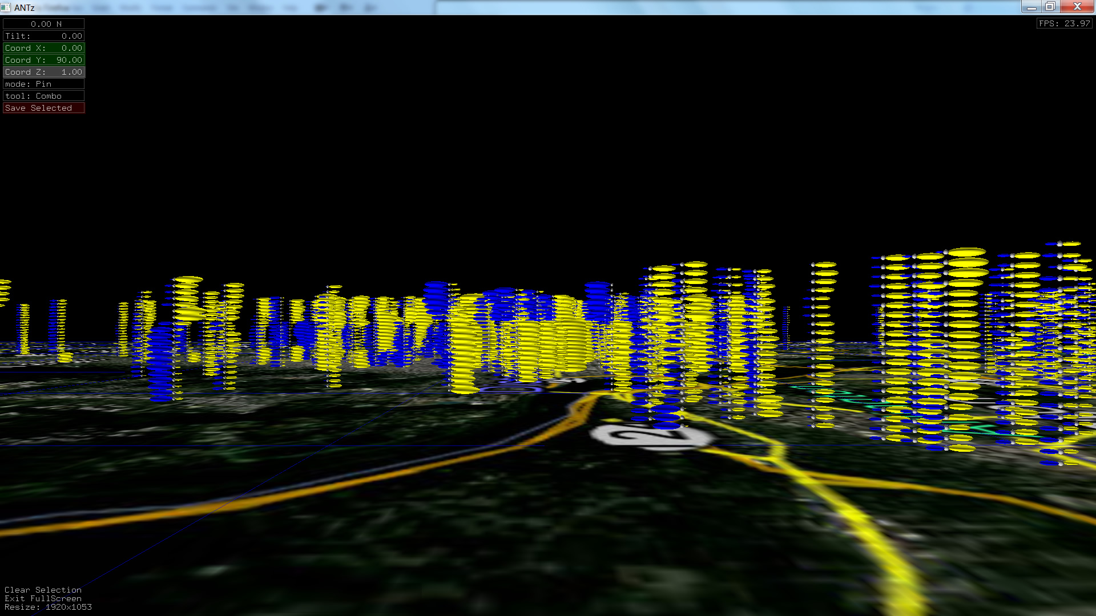Select the Coord X field
Screen dimensions: 1096x616
pyautogui.click(x=44, y=48)
